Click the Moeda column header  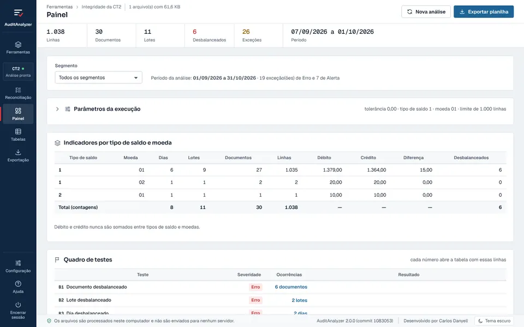(130, 158)
